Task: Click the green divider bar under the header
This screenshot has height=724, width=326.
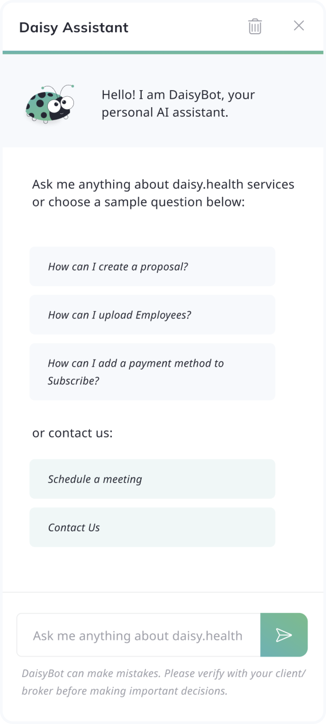Action: coord(163,52)
